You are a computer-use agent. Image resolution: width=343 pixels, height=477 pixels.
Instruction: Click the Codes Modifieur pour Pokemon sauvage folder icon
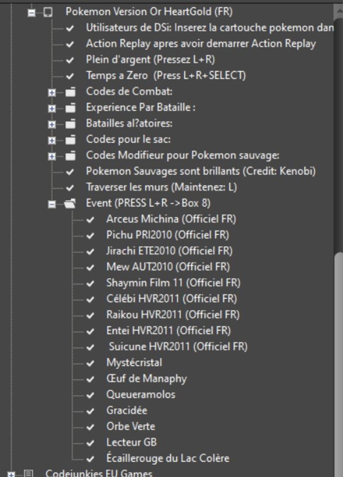71,155
